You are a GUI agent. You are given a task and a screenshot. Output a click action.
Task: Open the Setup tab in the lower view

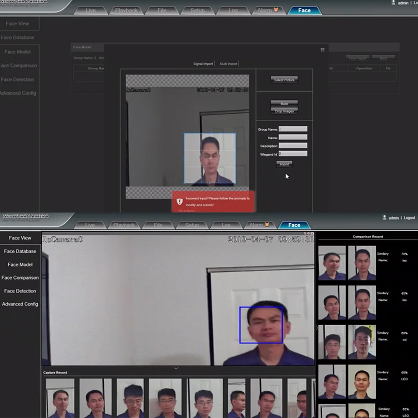point(192,225)
